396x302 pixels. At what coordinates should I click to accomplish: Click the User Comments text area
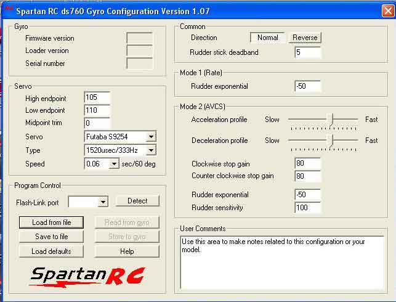tap(282, 263)
